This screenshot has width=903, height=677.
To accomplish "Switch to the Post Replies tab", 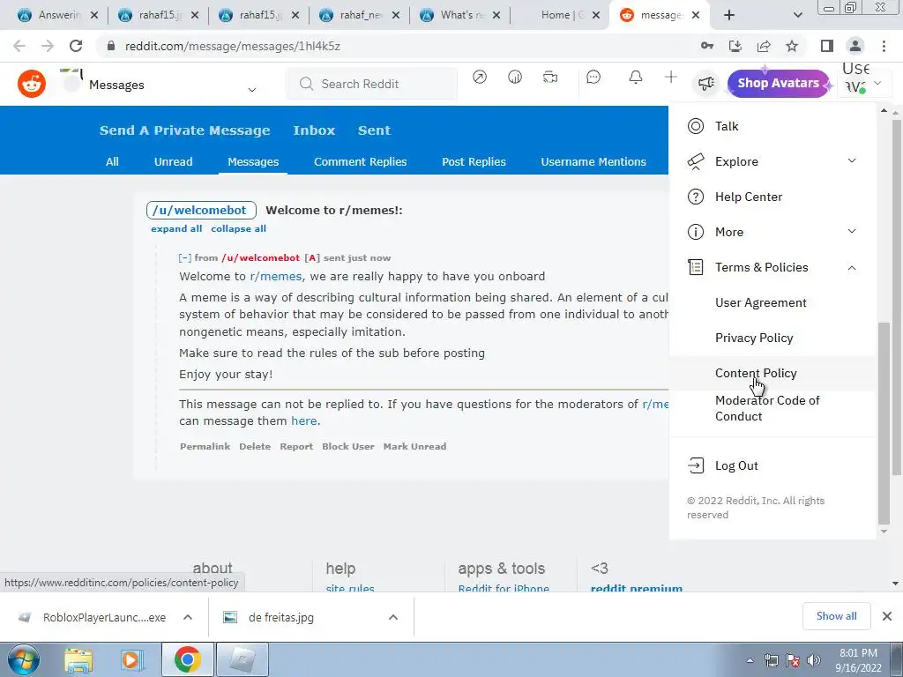I will coord(474,162).
